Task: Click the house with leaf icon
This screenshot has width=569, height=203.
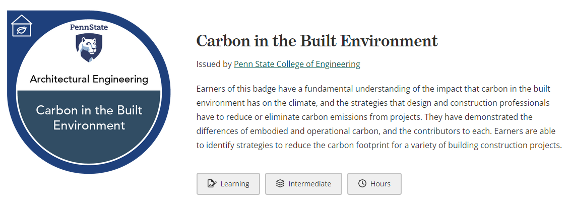Action: (x=22, y=25)
